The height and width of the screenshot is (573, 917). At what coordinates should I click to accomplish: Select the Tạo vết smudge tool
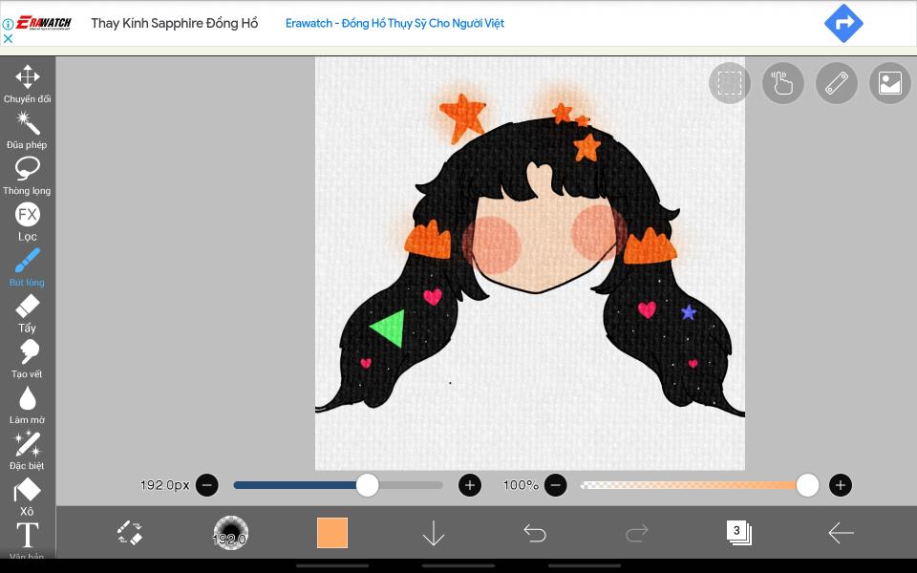click(x=27, y=359)
